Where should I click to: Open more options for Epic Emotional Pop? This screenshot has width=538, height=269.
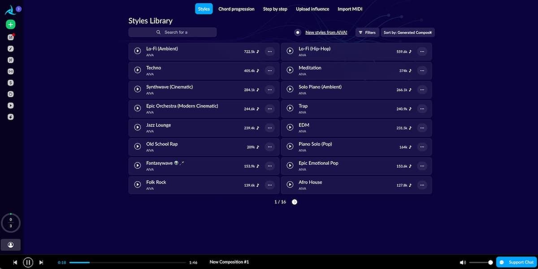pyautogui.click(x=422, y=166)
